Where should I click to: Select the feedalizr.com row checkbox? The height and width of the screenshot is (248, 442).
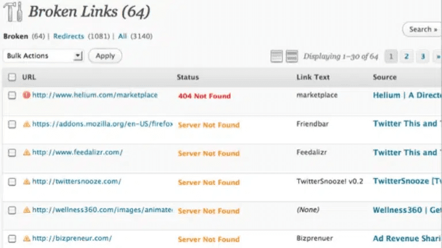point(12,153)
